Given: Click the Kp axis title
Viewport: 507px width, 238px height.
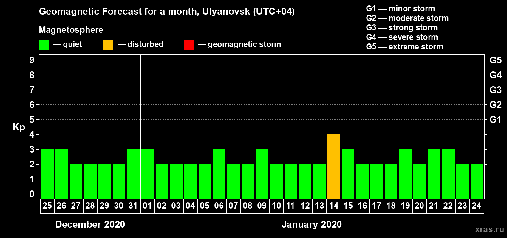Looking at the screenshot, I should tap(19, 127).
